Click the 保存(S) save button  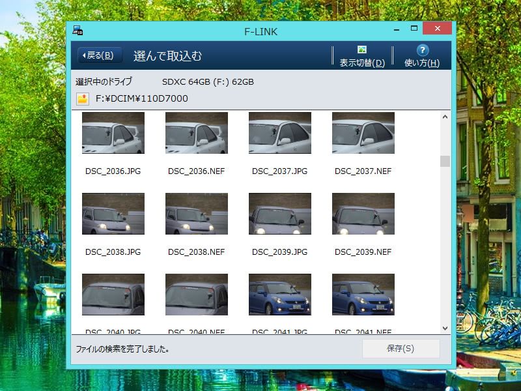401,349
